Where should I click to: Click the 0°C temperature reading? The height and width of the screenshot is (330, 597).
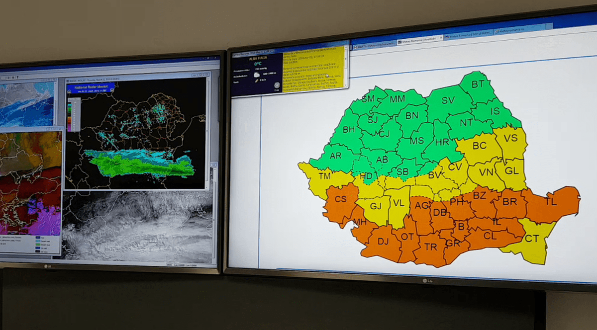tap(258, 64)
